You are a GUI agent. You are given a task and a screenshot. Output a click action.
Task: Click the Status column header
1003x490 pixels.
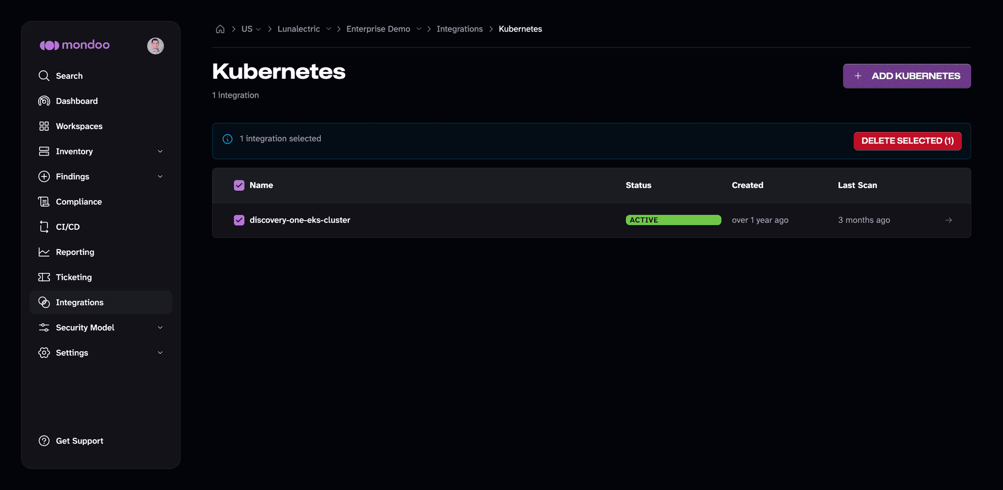point(638,185)
